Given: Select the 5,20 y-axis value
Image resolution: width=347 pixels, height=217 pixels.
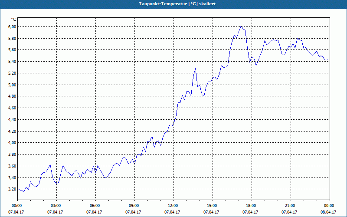Looking at the screenshot, I should click(x=12, y=73).
